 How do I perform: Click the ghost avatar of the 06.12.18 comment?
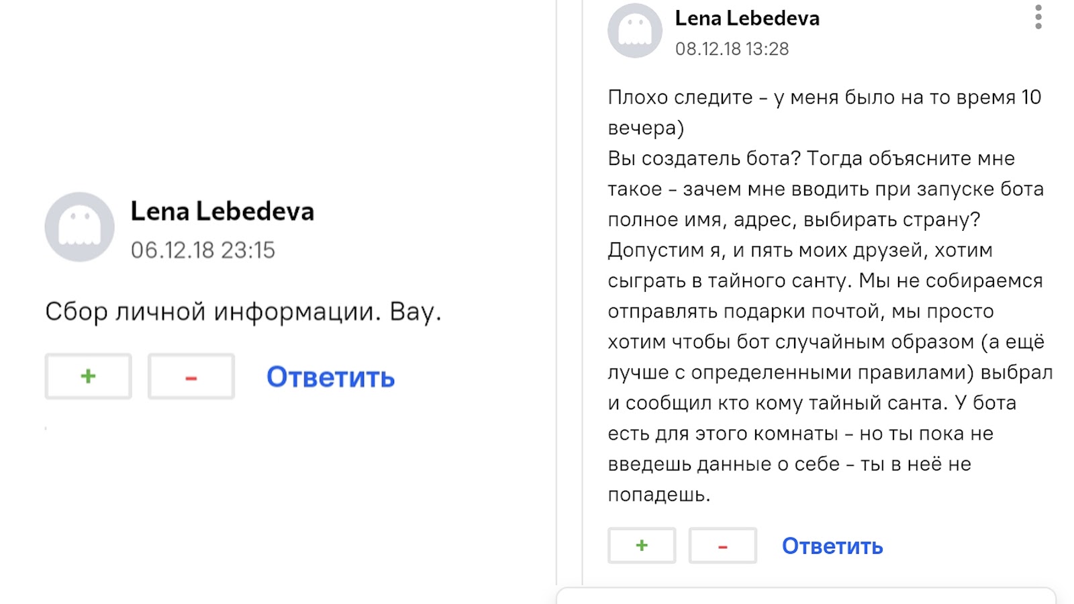(79, 227)
